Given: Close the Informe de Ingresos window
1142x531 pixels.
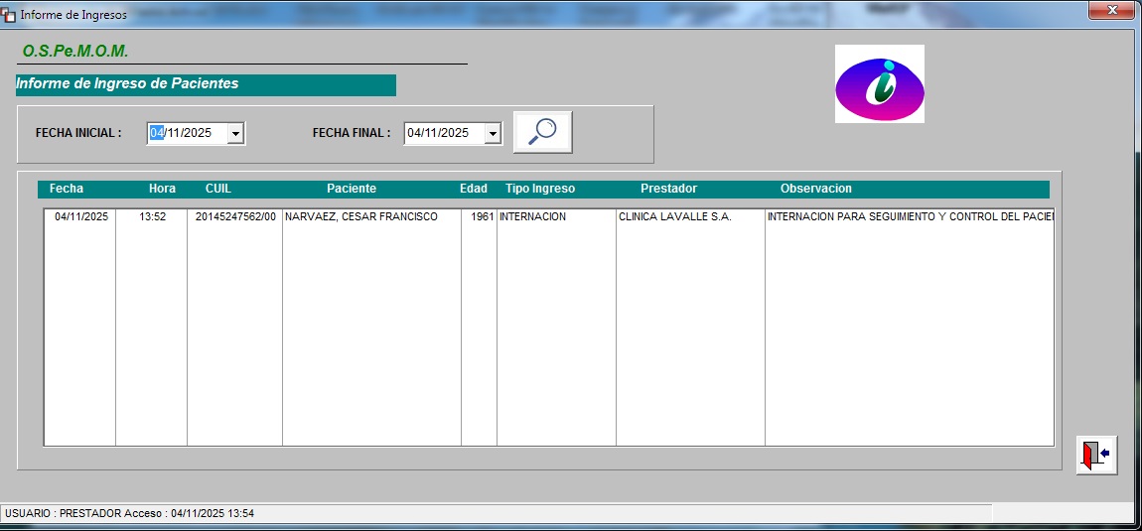Looking at the screenshot, I should click(1111, 10).
